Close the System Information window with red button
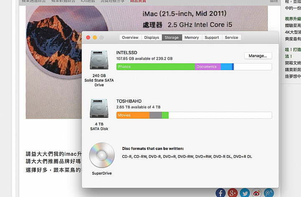The width and height of the screenshot is (301, 197). pyautogui.click(x=88, y=37)
